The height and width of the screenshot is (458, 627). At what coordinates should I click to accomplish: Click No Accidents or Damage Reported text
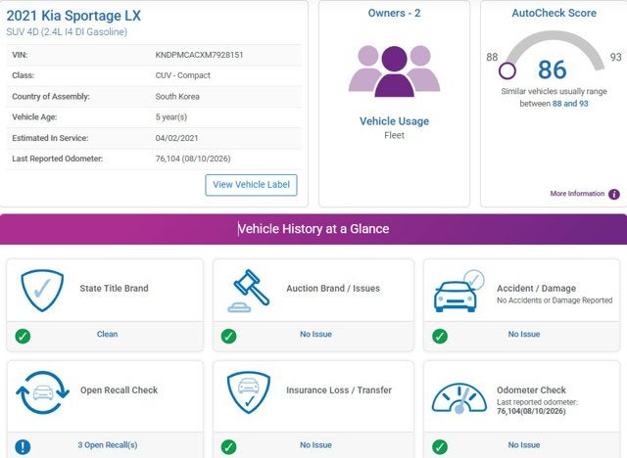(555, 300)
